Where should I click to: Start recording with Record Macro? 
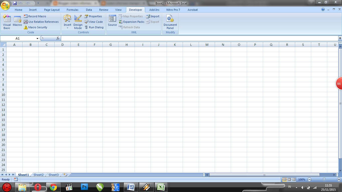coord(35,16)
